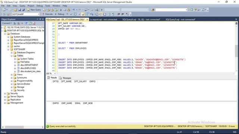Collapse the Tables folder node
This screenshot has height=134, width=239.
[12, 56]
